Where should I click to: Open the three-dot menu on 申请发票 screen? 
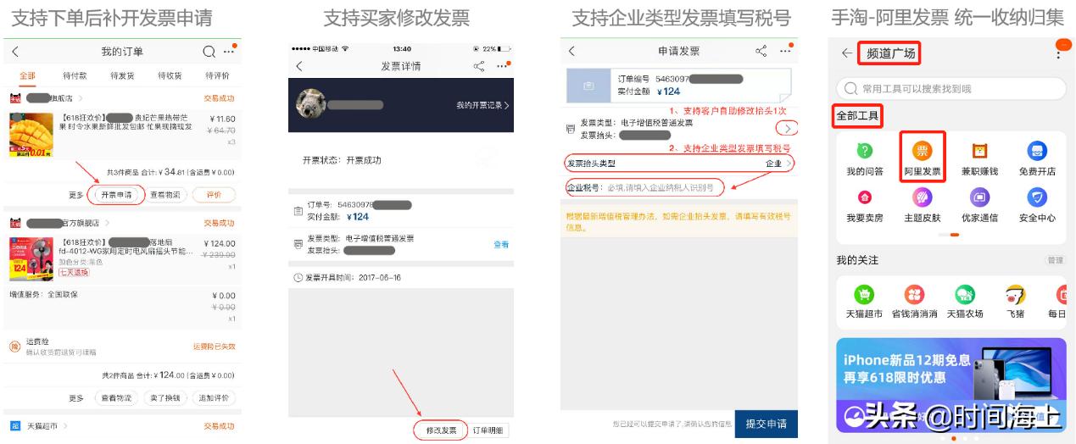click(786, 49)
